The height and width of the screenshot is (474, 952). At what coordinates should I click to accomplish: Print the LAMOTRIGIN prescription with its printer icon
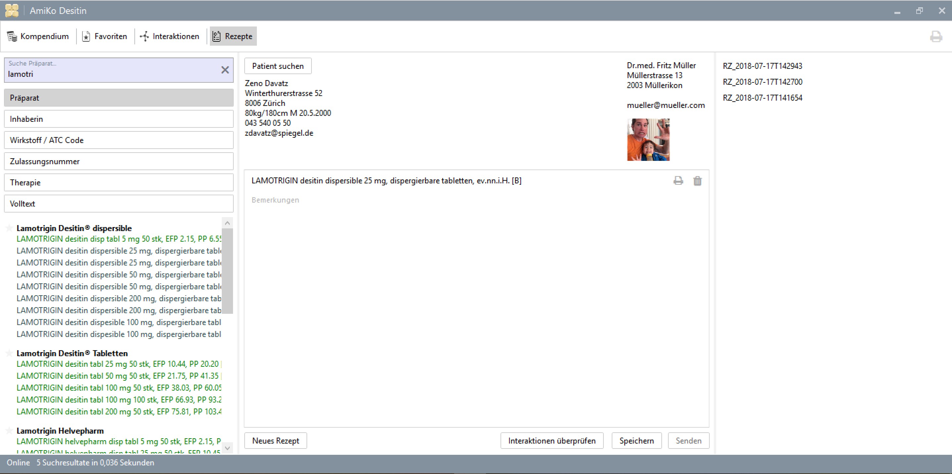coord(678,181)
